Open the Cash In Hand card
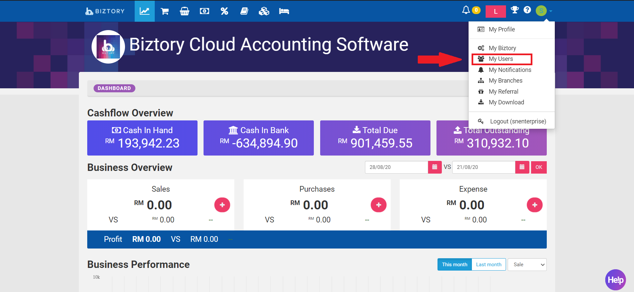 click(x=142, y=138)
